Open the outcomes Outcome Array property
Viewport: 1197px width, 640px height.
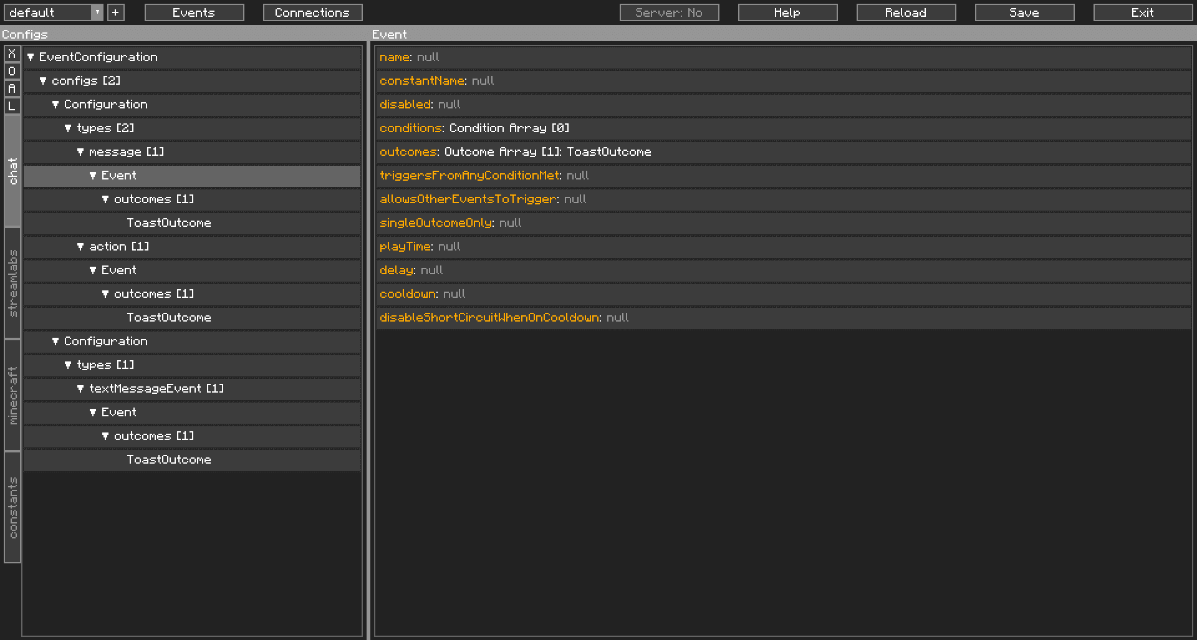(x=784, y=152)
